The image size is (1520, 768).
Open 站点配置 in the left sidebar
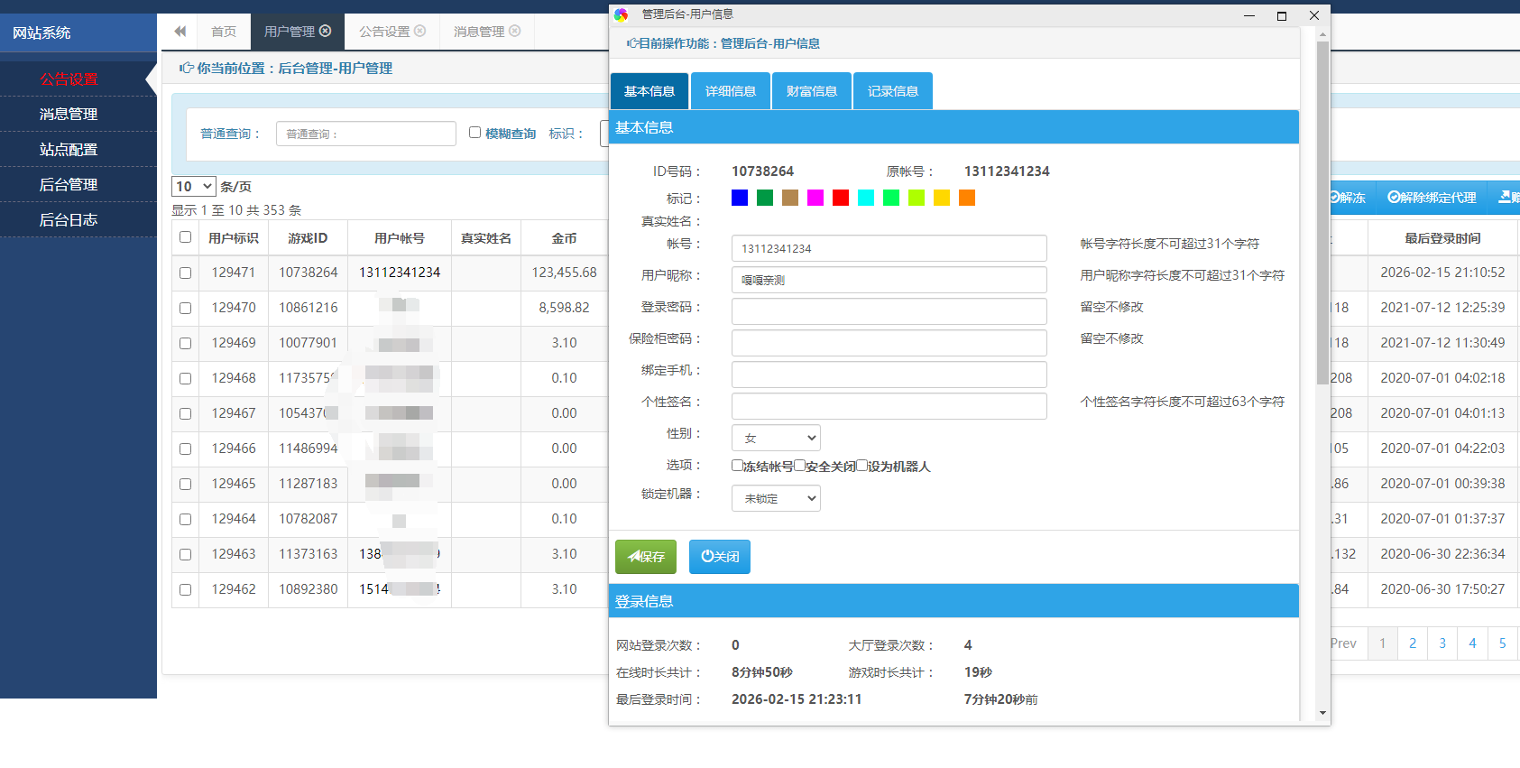[69, 150]
